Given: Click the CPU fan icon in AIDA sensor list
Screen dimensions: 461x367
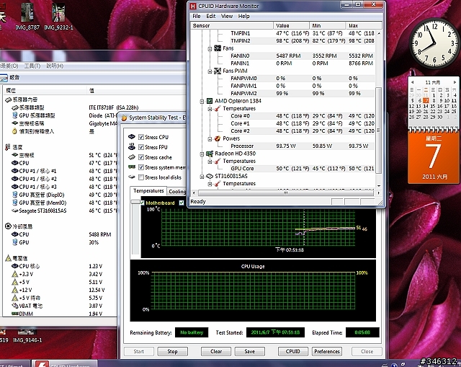Looking at the screenshot, I should coord(14,234).
